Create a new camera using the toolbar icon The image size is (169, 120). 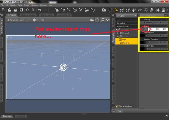point(57,10)
